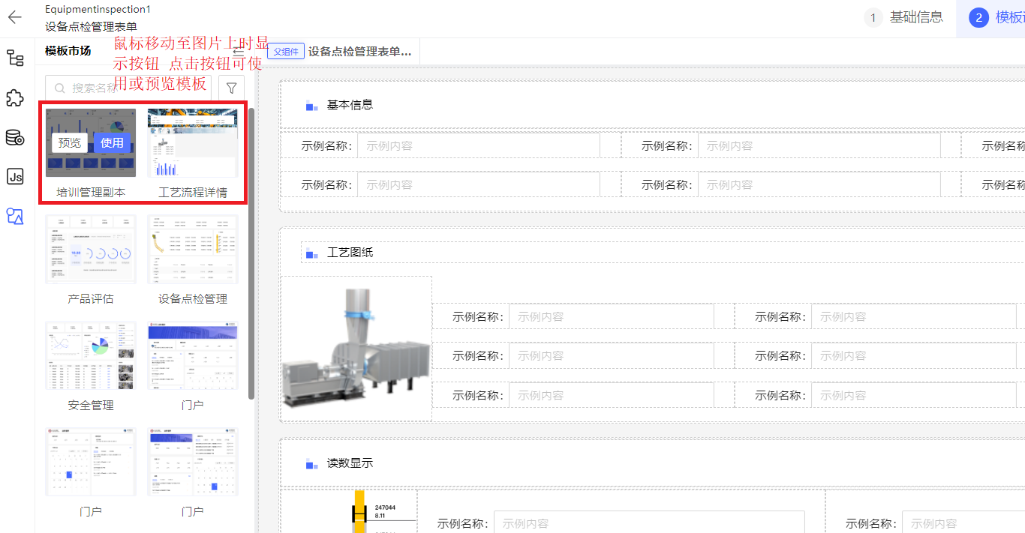The height and width of the screenshot is (533, 1025).
Task: Open the 设备点检管理表单... breadcrumb tab
Action: pyautogui.click(x=360, y=52)
